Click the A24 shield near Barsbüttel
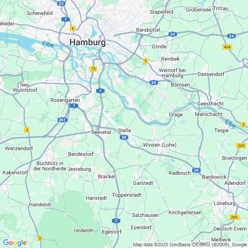This screenshot has width=248, height=248. click(173, 34)
